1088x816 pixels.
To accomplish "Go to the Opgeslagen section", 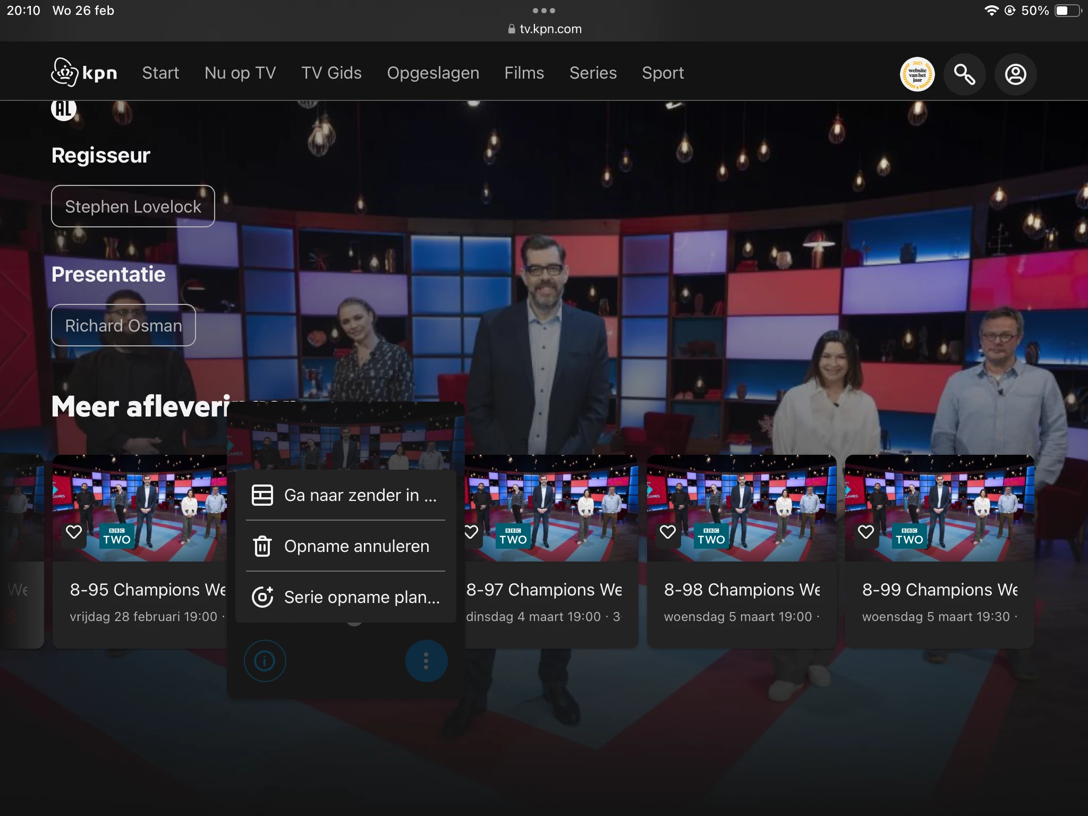I will pyautogui.click(x=433, y=73).
